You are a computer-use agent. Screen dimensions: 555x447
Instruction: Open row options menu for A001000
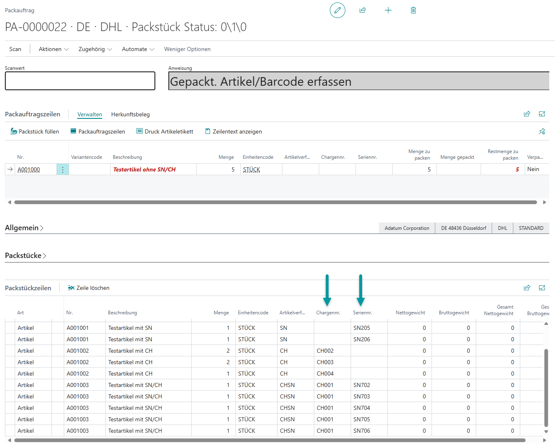coord(63,169)
